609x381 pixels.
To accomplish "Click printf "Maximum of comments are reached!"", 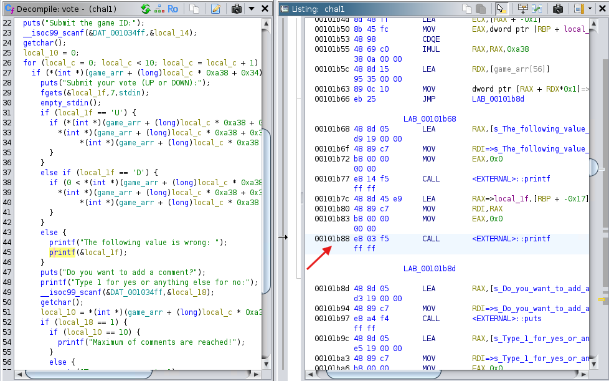I will pyautogui.click(x=151, y=342).
